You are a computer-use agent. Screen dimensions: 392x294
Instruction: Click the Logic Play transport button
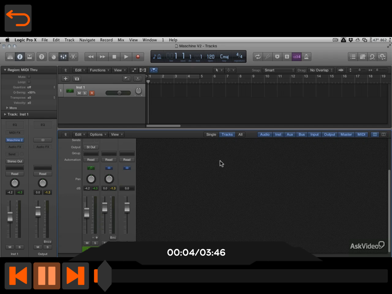click(x=126, y=57)
